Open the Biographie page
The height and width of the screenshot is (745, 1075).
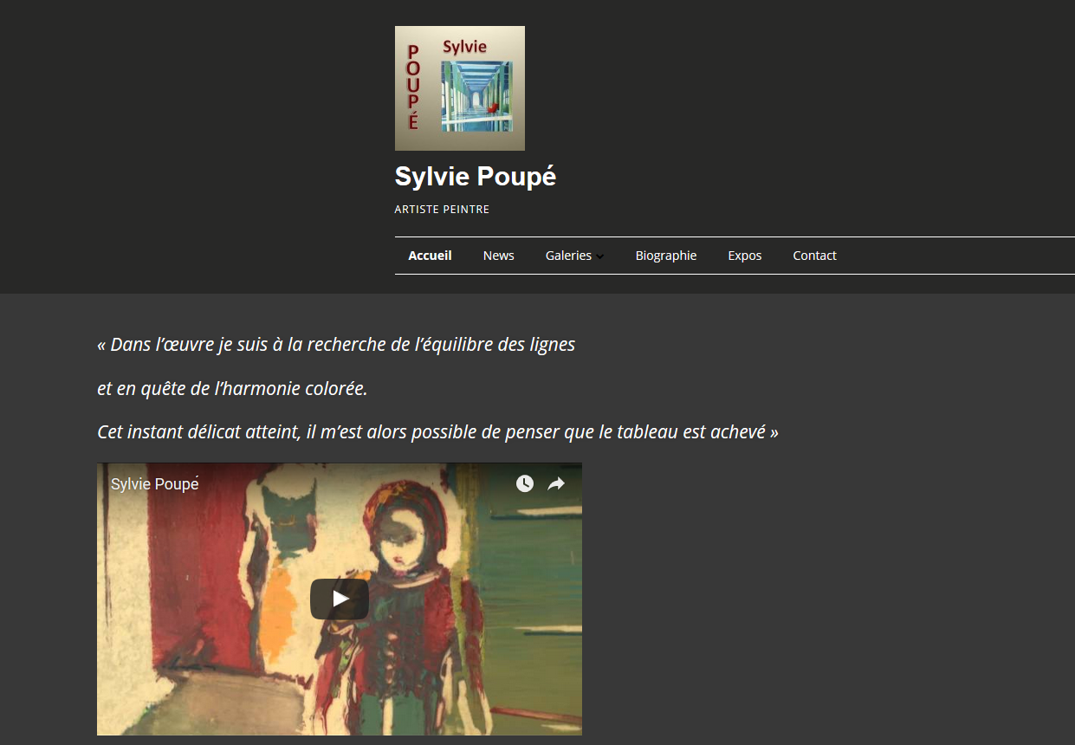[666, 256]
